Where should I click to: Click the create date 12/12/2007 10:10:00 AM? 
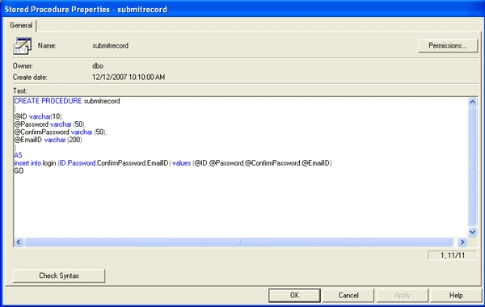point(129,77)
